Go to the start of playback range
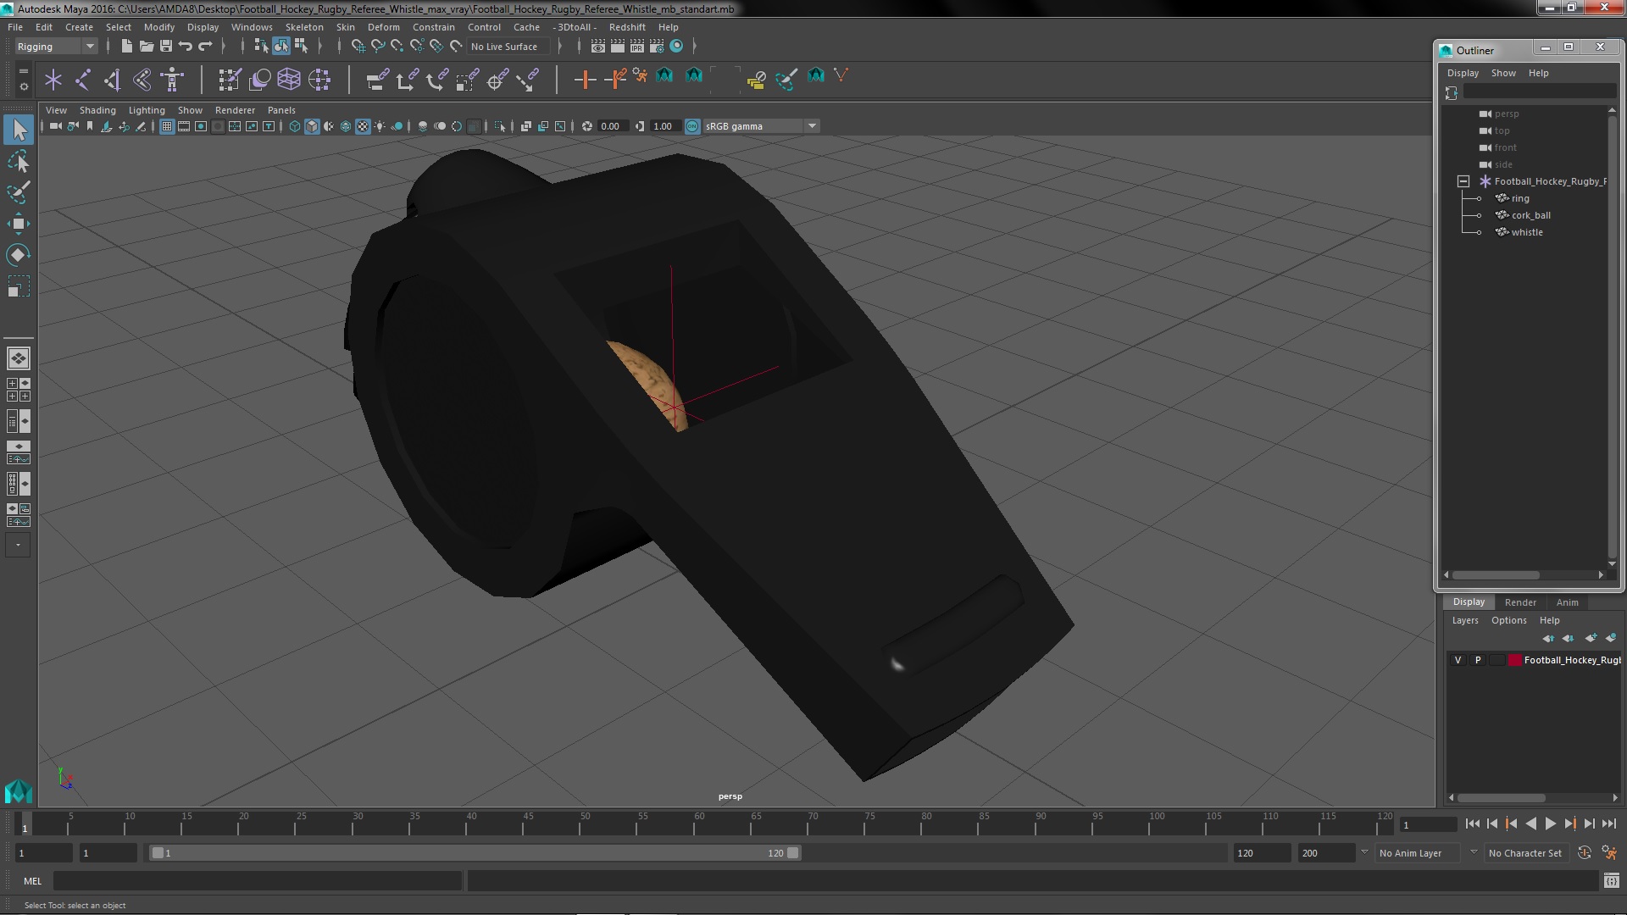This screenshot has height=915, width=1627. [1472, 823]
